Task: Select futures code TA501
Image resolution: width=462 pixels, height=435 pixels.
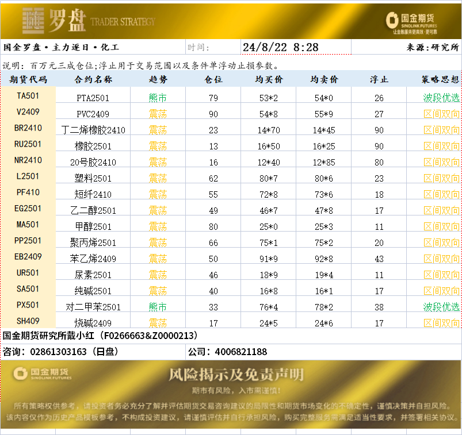Action: [x=28, y=95]
